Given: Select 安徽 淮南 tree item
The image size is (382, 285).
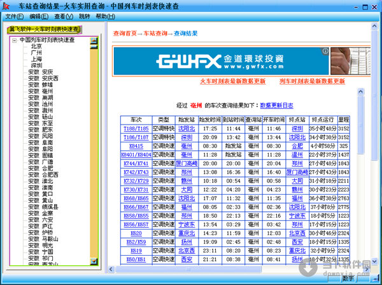Looking at the screenshot, I should (x=41, y=188).
